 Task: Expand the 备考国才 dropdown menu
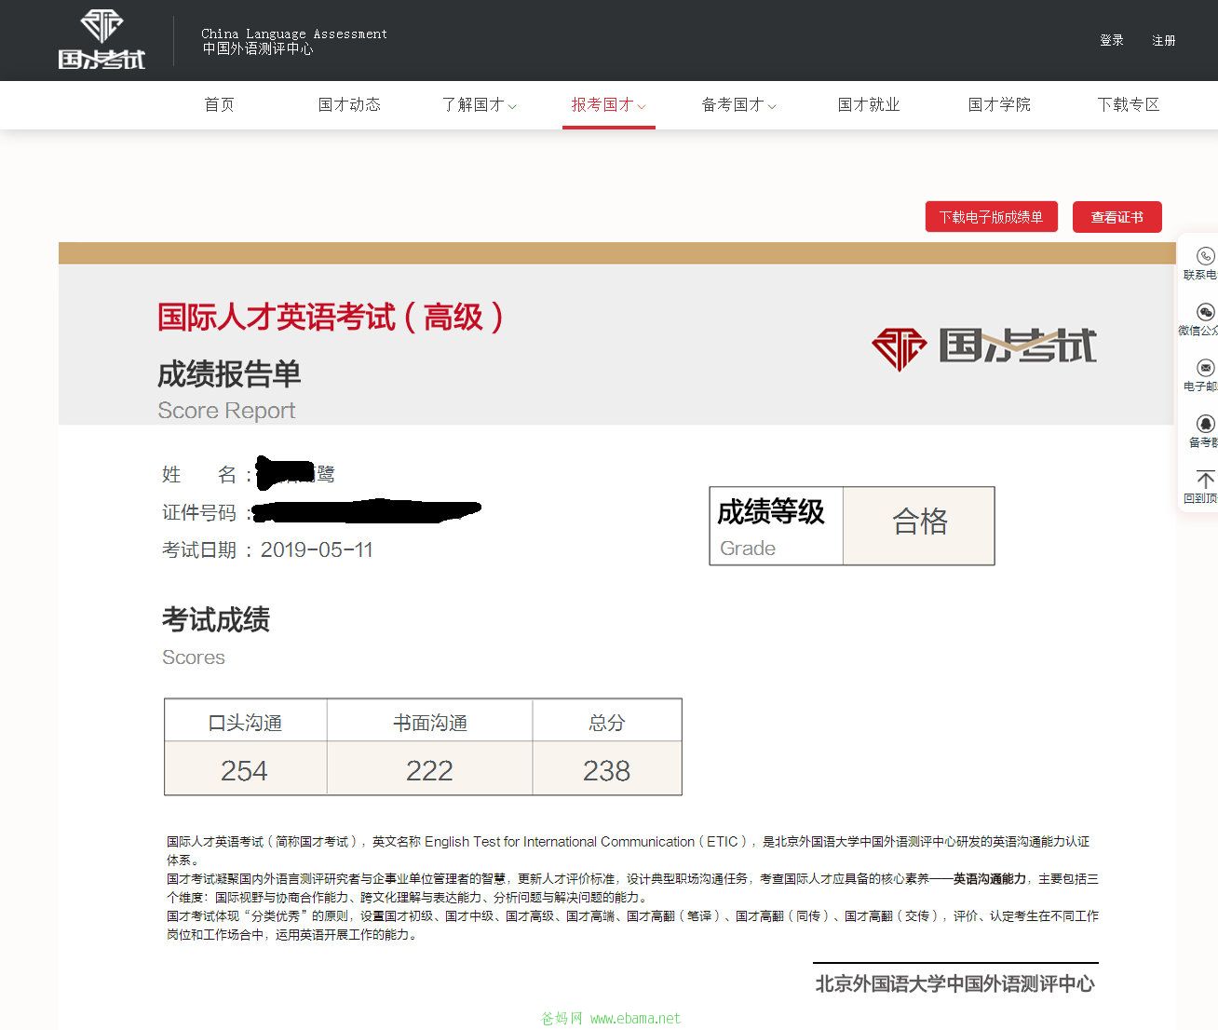pyautogui.click(x=738, y=104)
